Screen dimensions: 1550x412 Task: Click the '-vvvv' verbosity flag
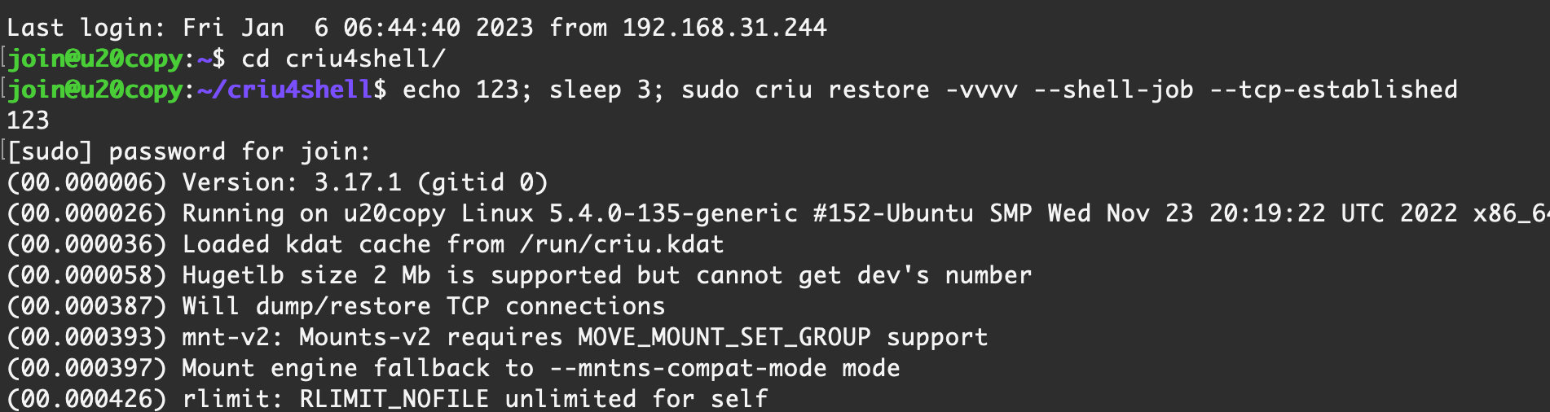coord(981,90)
